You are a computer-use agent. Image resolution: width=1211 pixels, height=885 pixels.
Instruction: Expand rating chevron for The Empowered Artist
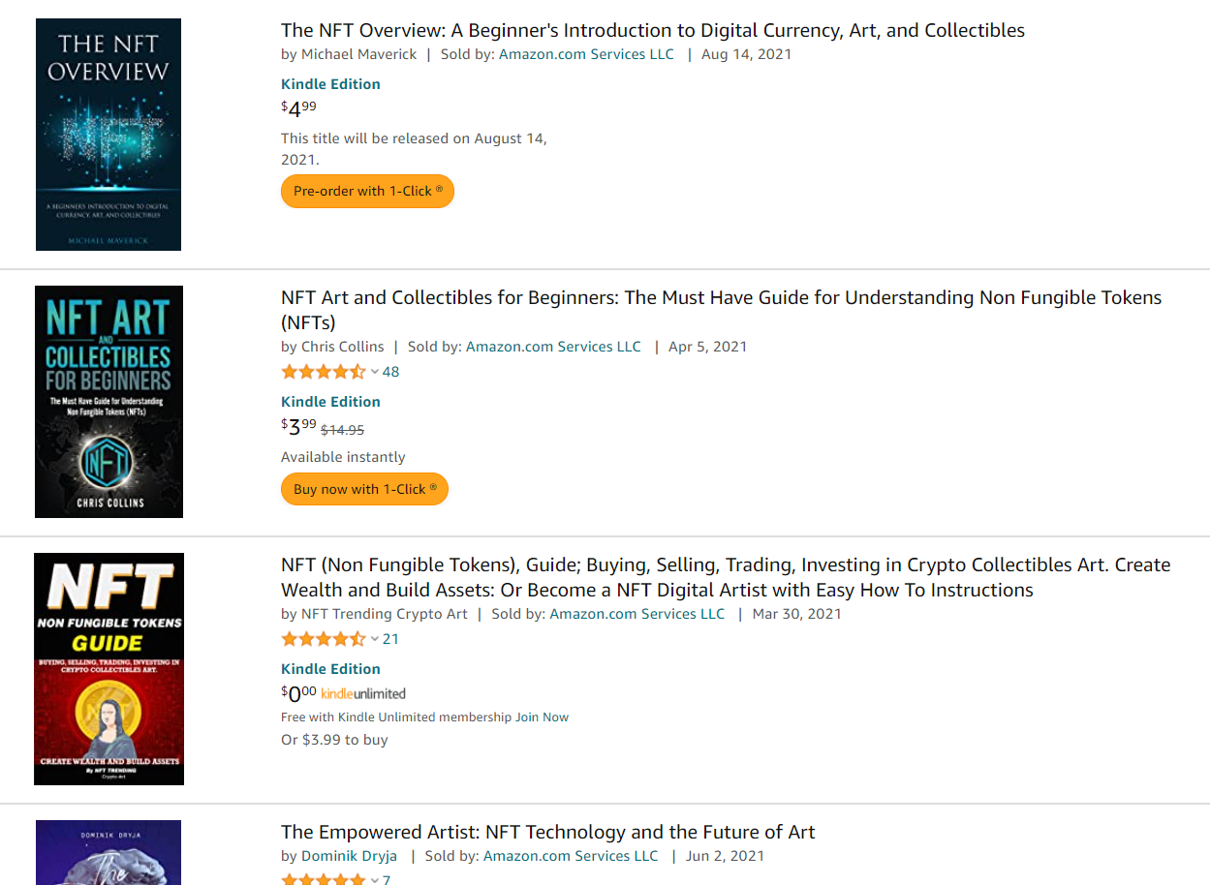(x=375, y=880)
